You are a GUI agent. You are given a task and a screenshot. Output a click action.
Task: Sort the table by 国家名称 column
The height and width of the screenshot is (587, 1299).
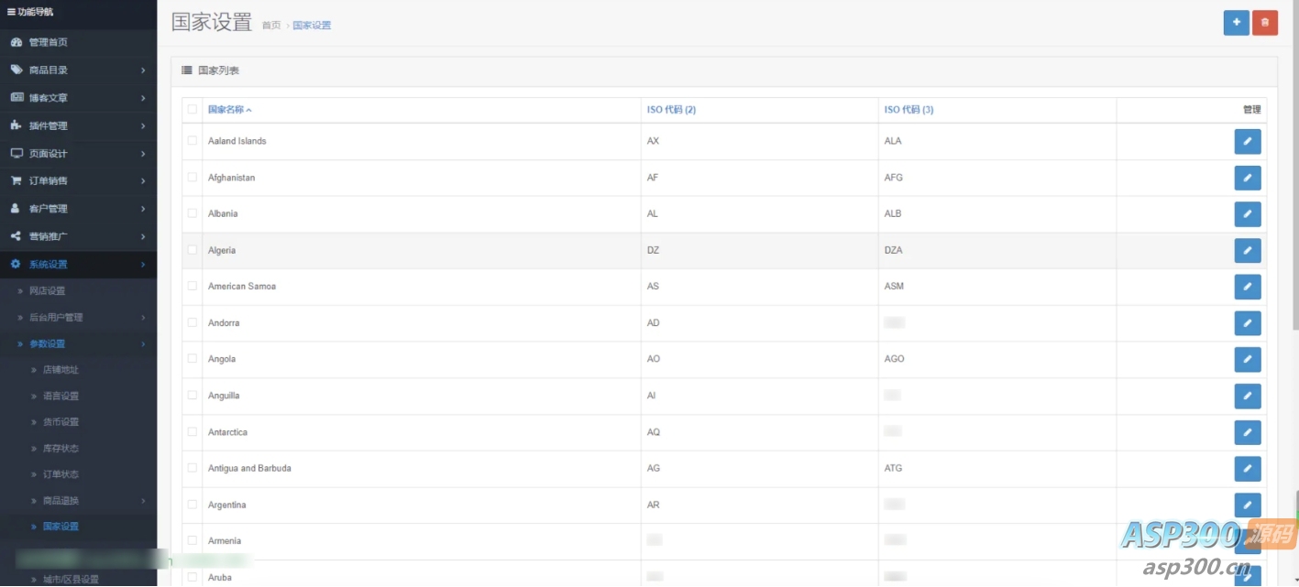[x=226, y=110]
